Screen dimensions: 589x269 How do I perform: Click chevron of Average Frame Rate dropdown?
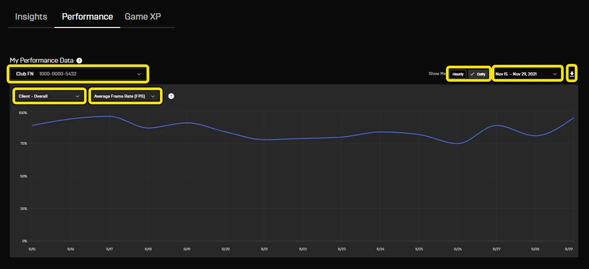pyautogui.click(x=153, y=96)
